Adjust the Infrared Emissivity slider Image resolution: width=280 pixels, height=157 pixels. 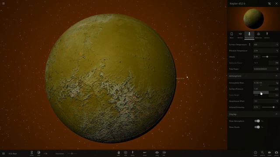[269, 107]
